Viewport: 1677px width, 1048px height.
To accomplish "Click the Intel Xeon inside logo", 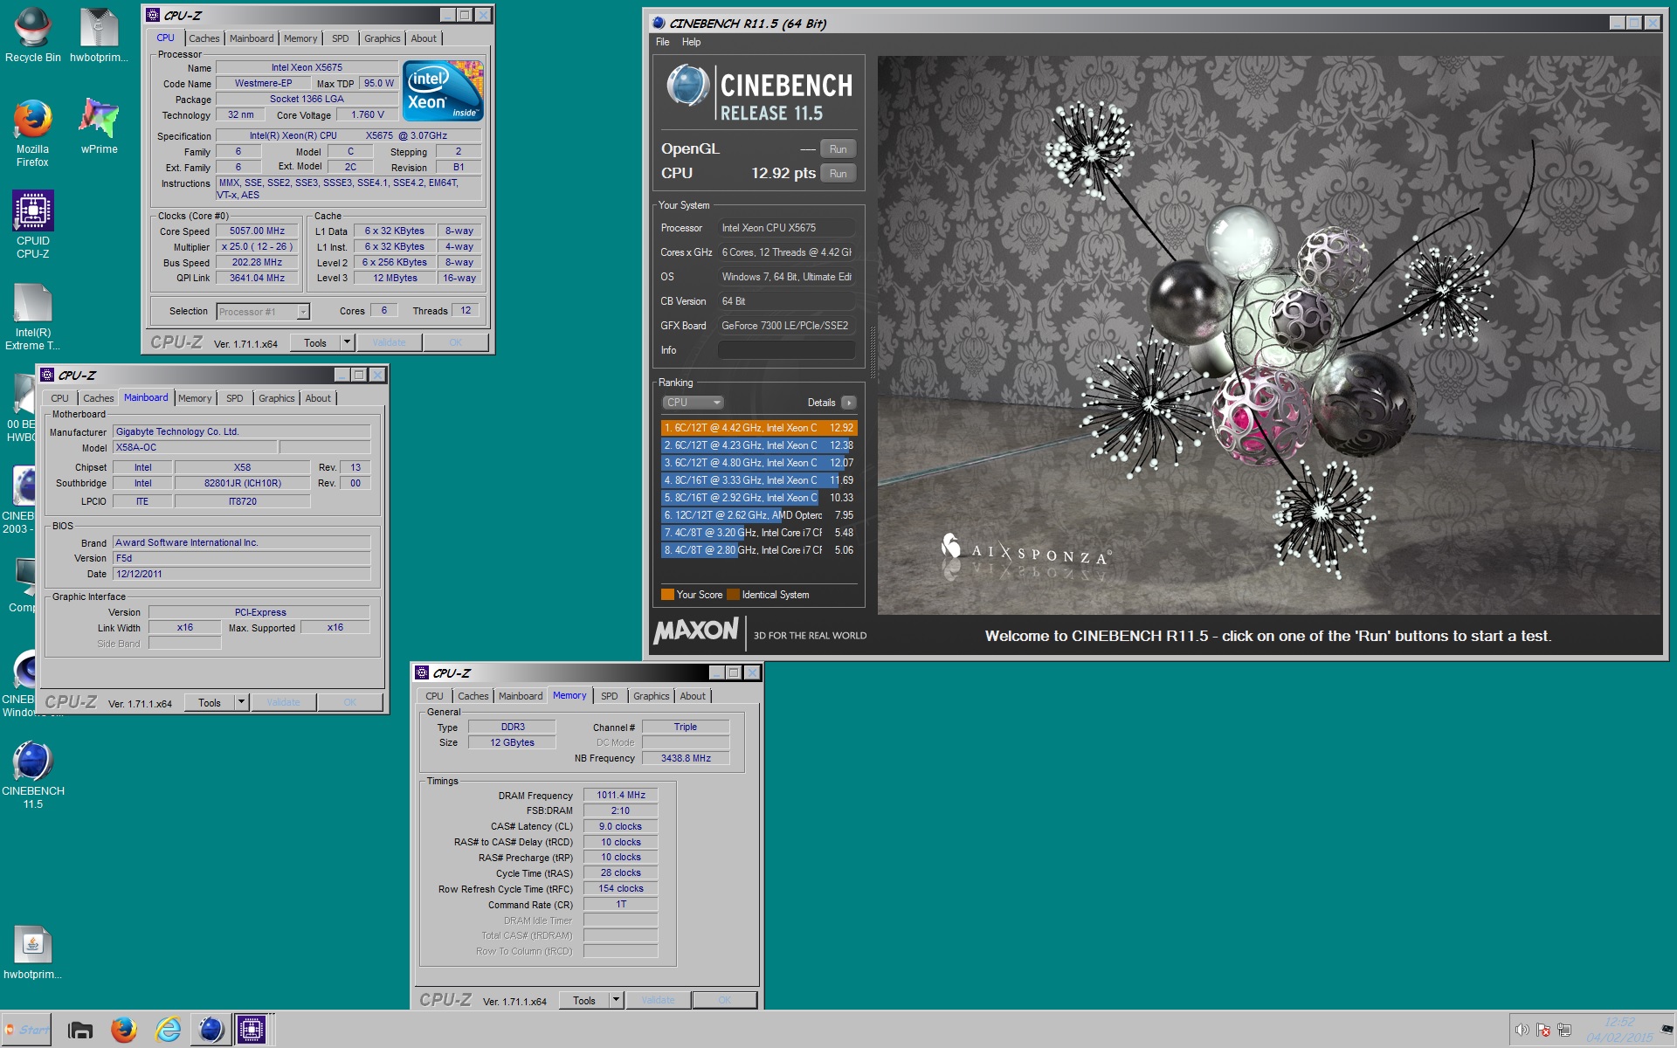I will 443,91.
